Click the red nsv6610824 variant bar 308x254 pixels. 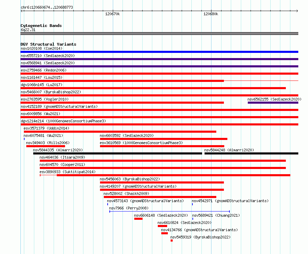(162, 226)
